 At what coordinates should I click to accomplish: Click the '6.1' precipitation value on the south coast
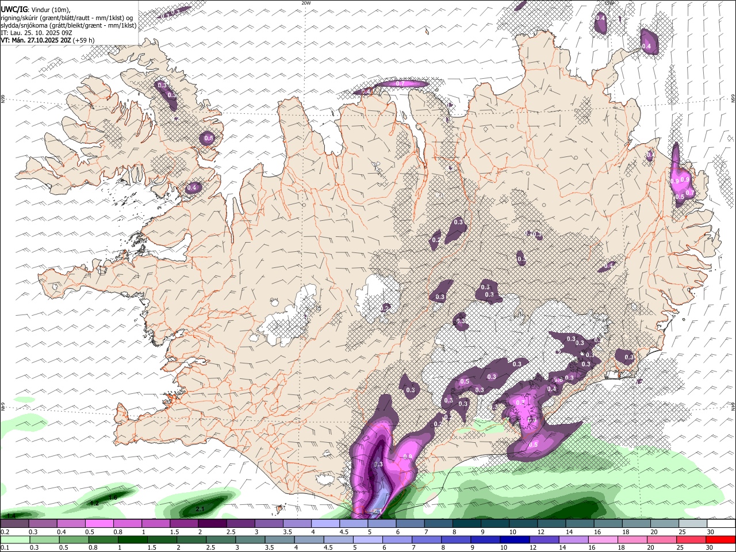pyautogui.click(x=378, y=512)
